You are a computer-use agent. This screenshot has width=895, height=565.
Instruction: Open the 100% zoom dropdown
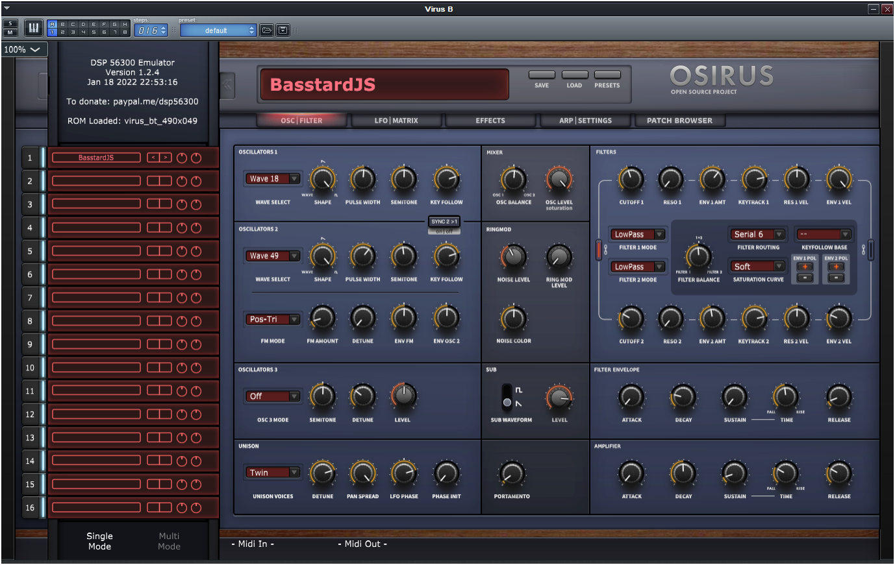(24, 49)
